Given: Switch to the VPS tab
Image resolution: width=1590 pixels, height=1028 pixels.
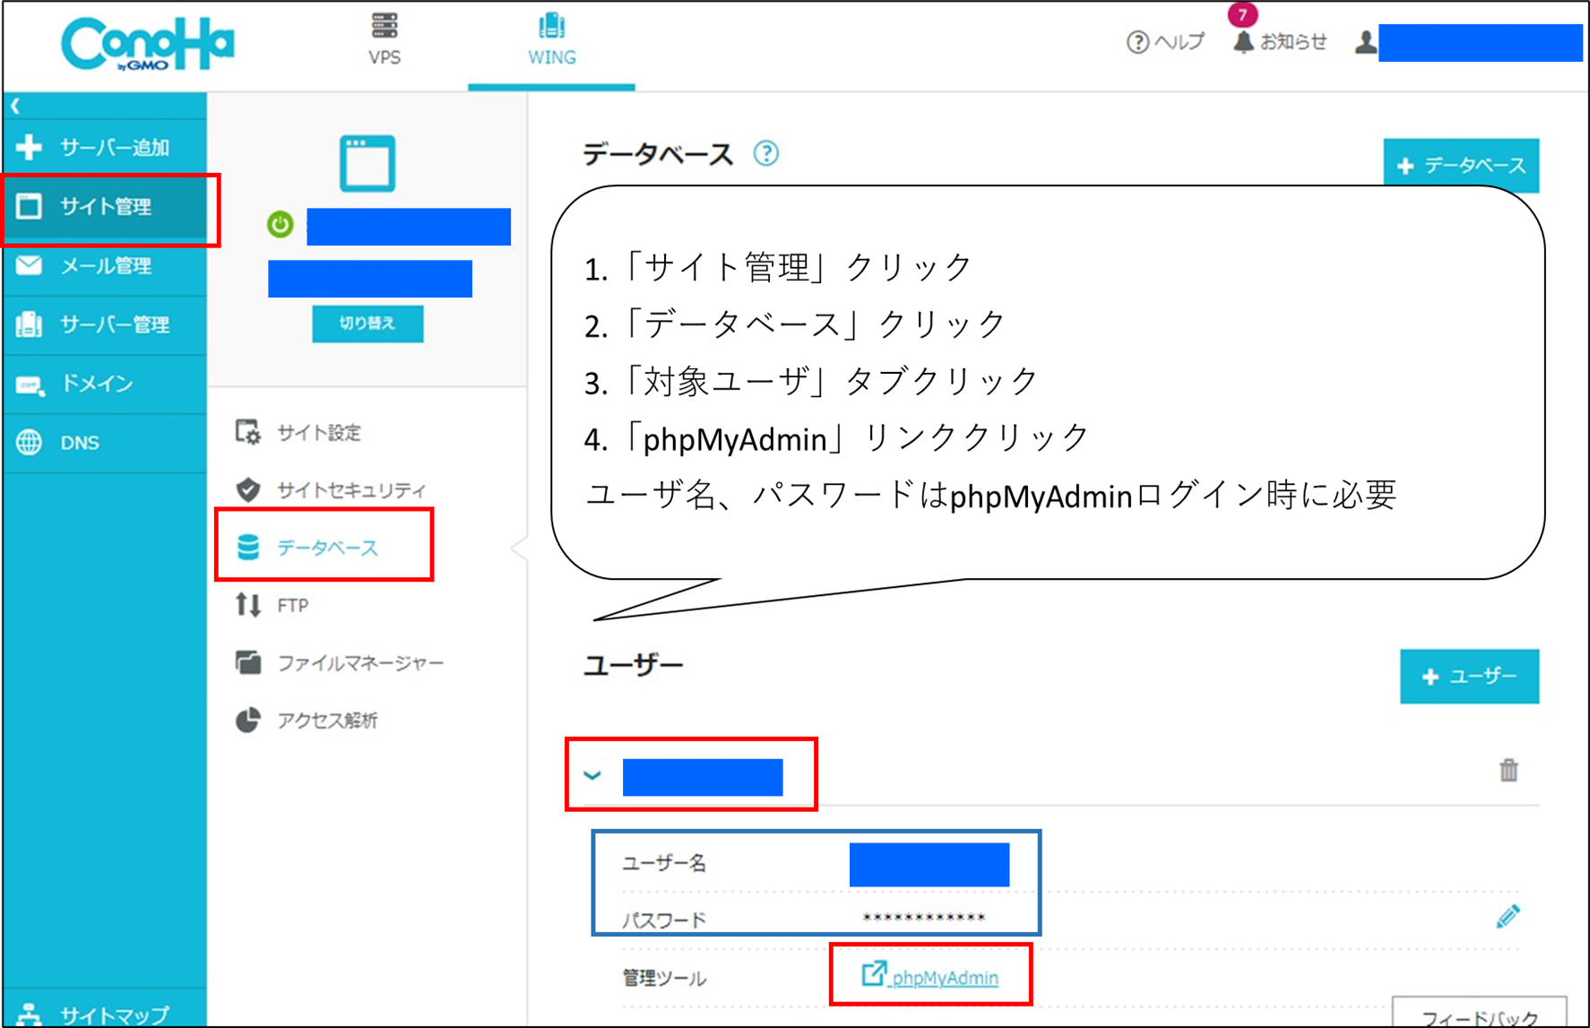Looking at the screenshot, I should [385, 40].
